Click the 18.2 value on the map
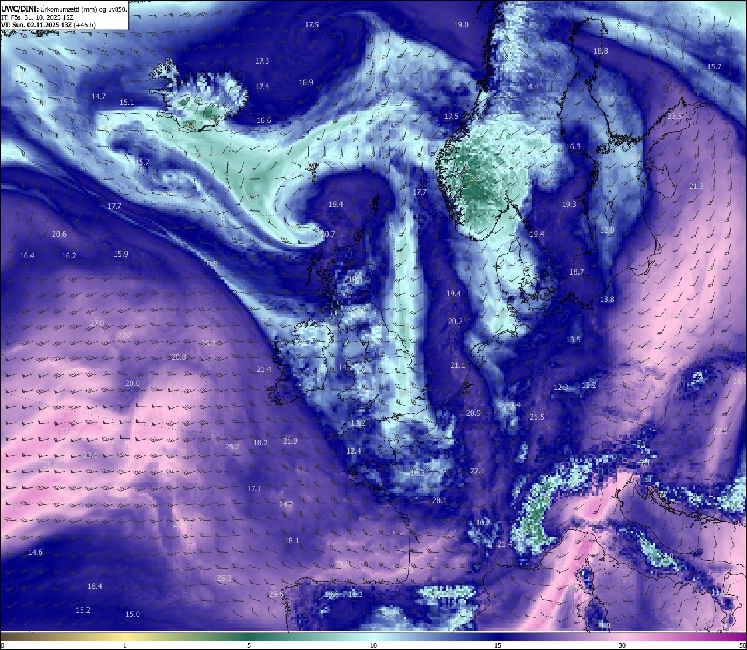 (260, 442)
